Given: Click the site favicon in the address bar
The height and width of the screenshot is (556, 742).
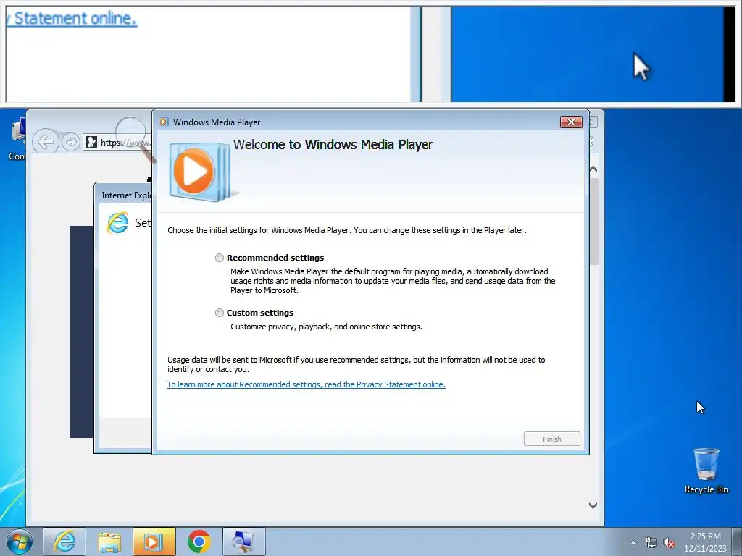Looking at the screenshot, I should 91,142.
